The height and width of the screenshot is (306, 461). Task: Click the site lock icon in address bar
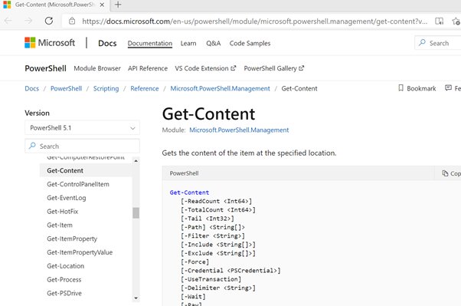coord(72,21)
